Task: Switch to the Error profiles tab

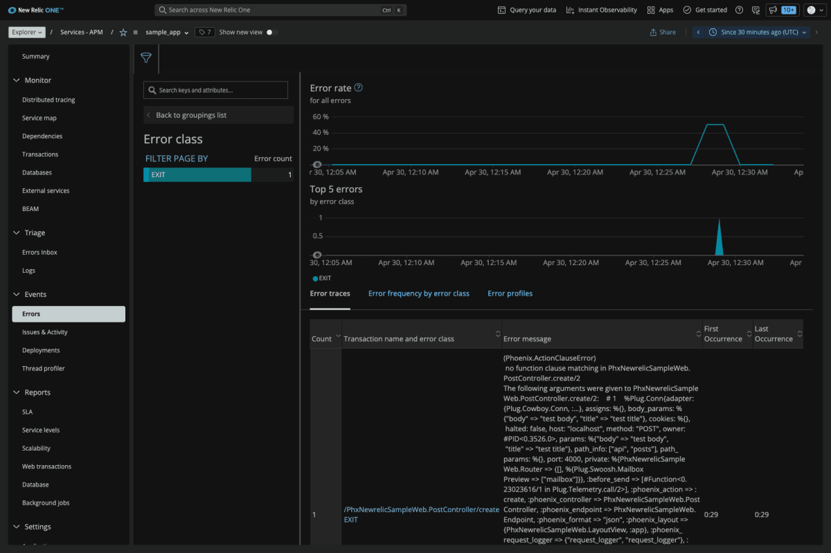Action: [510, 293]
